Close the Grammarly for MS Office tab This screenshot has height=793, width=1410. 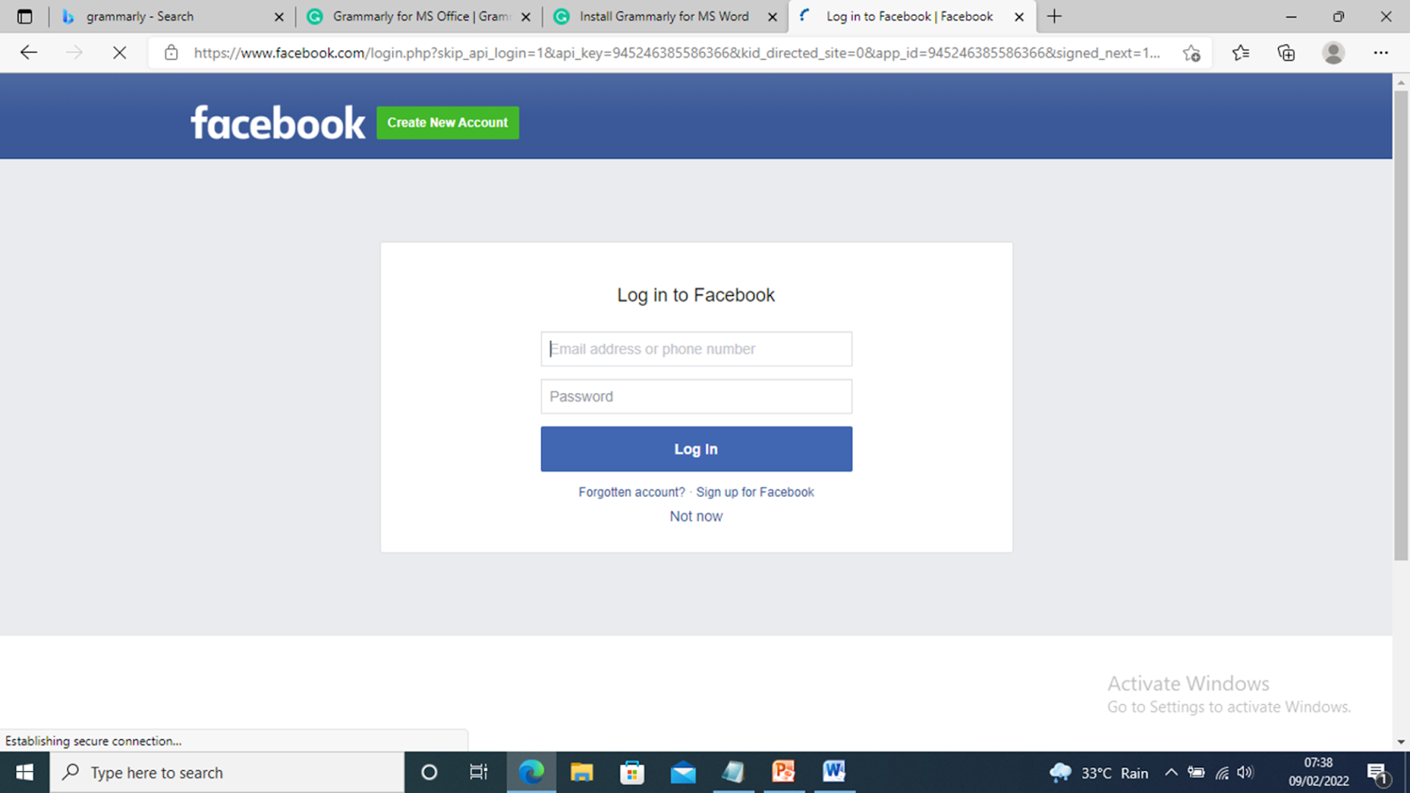coord(526,17)
